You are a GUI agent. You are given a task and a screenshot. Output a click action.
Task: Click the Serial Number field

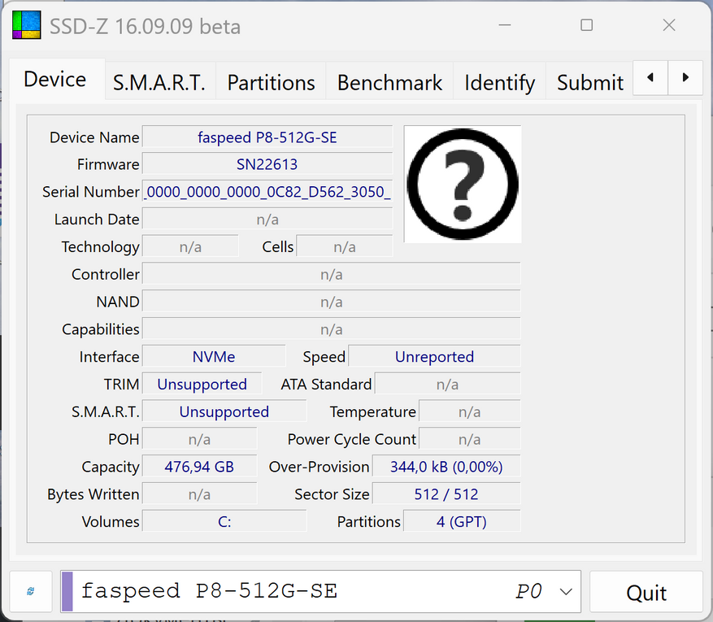pos(267,191)
